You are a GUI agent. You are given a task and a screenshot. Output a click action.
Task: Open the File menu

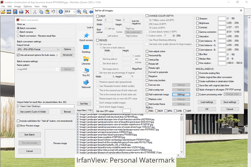tap(3, 6)
